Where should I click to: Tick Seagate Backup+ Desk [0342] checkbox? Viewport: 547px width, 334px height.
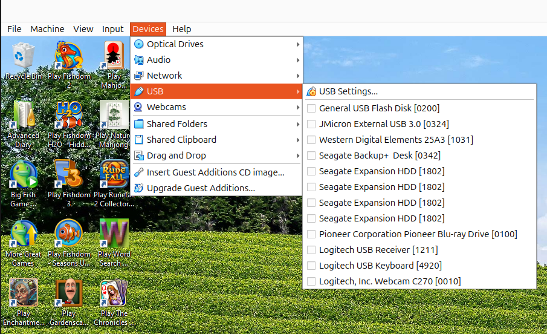[x=311, y=156]
